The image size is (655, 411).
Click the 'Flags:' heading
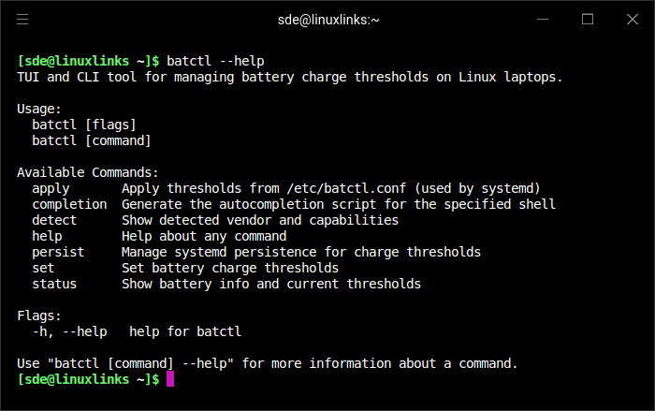[39, 316]
